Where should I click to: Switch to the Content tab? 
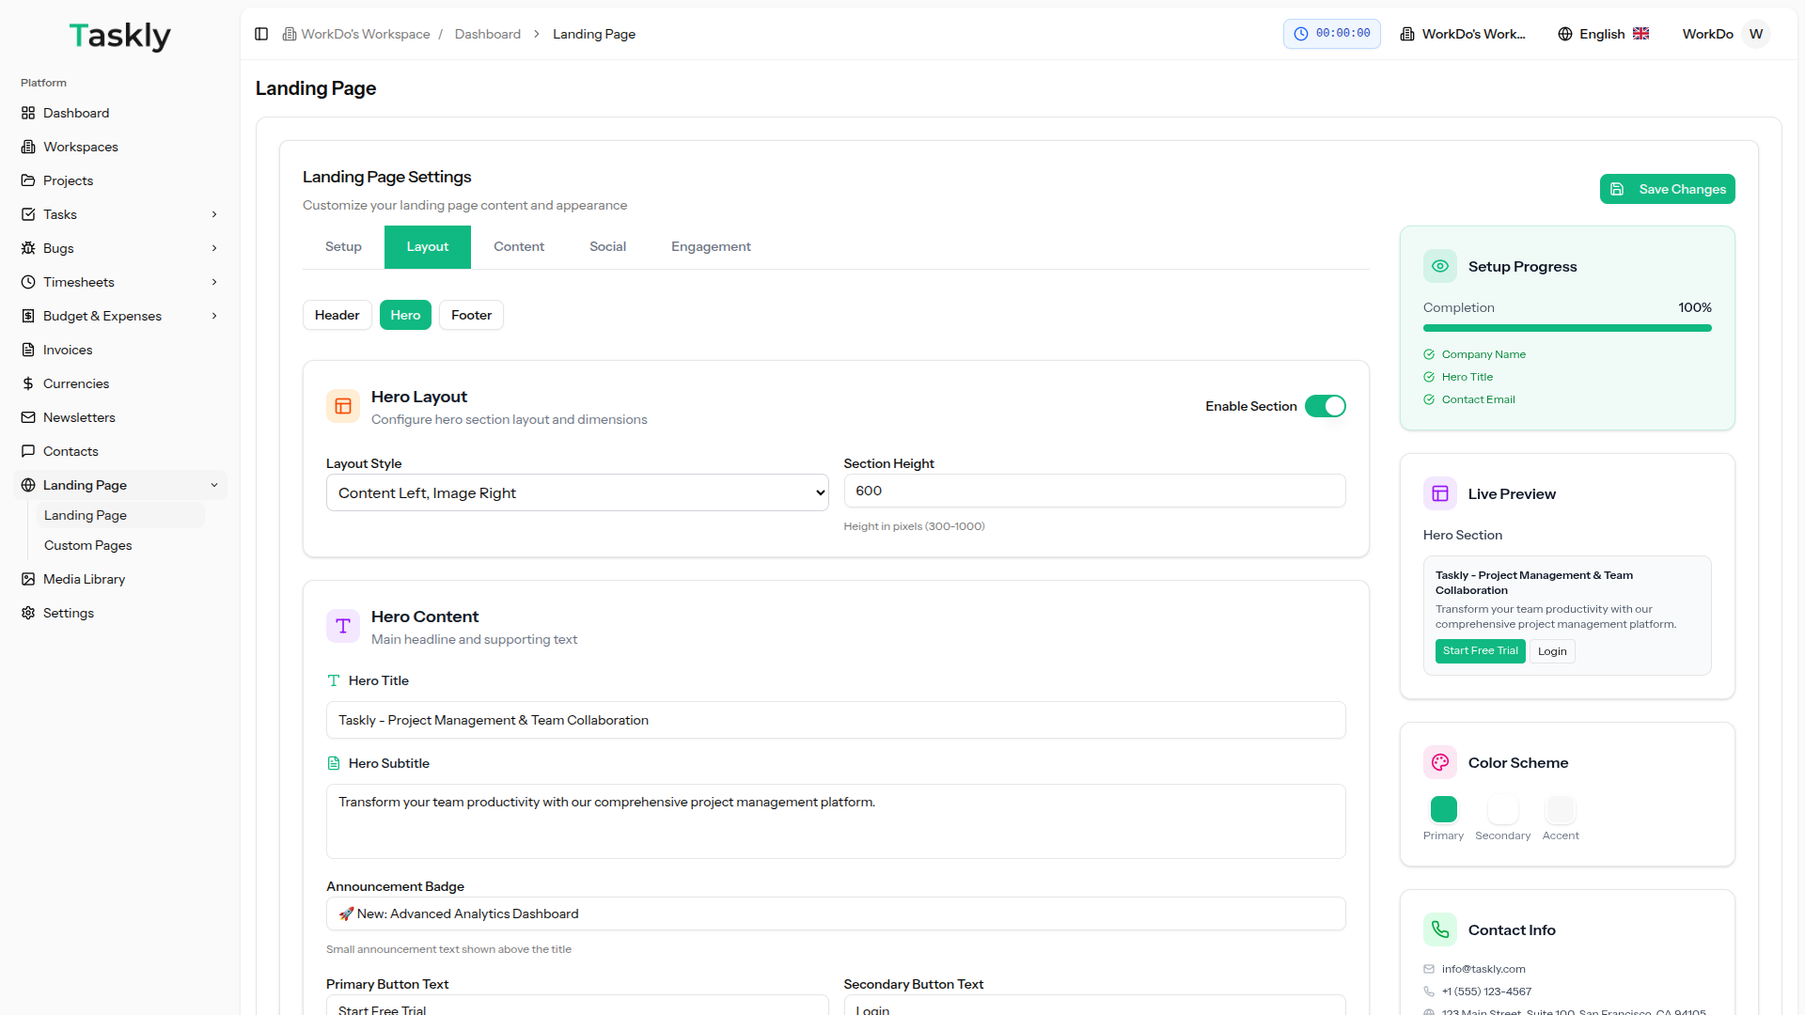click(x=518, y=246)
